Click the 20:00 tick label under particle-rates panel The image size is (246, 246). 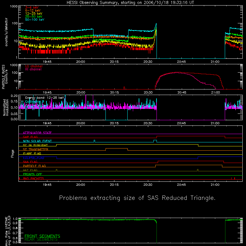coord(81,93)
